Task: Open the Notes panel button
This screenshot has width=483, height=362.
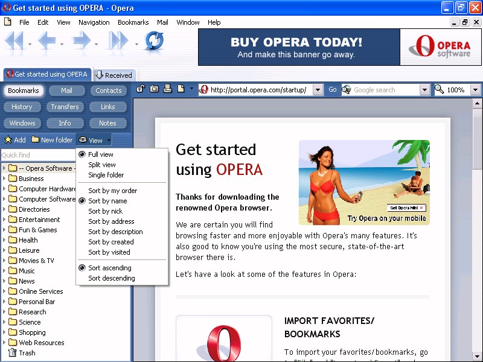Action: [x=107, y=123]
